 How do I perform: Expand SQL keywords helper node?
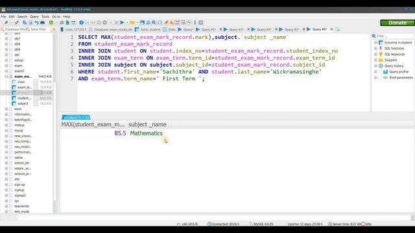(375, 54)
